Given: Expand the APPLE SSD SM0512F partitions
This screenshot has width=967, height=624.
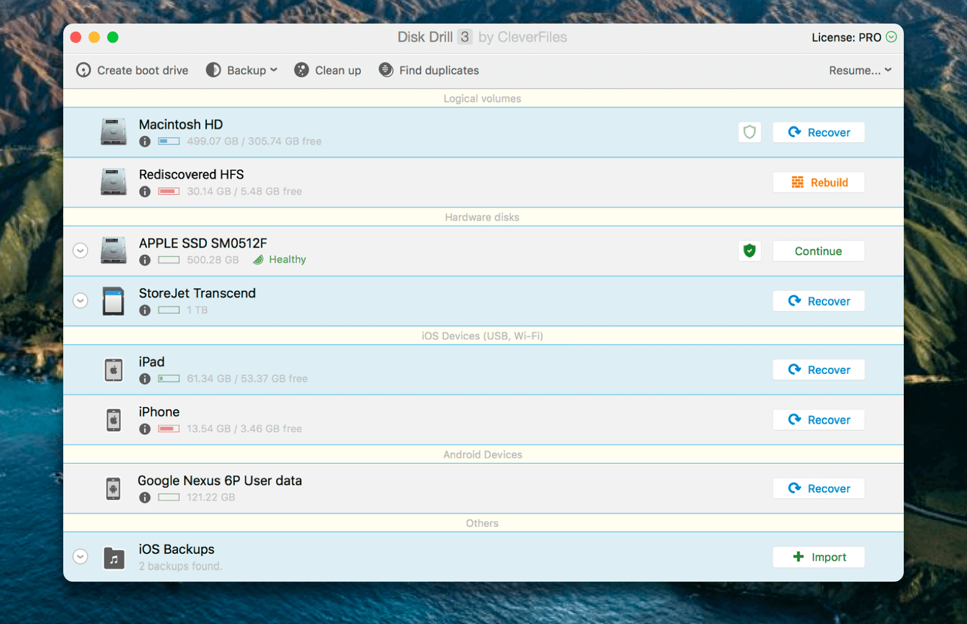Looking at the screenshot, I should click(80, 251).
